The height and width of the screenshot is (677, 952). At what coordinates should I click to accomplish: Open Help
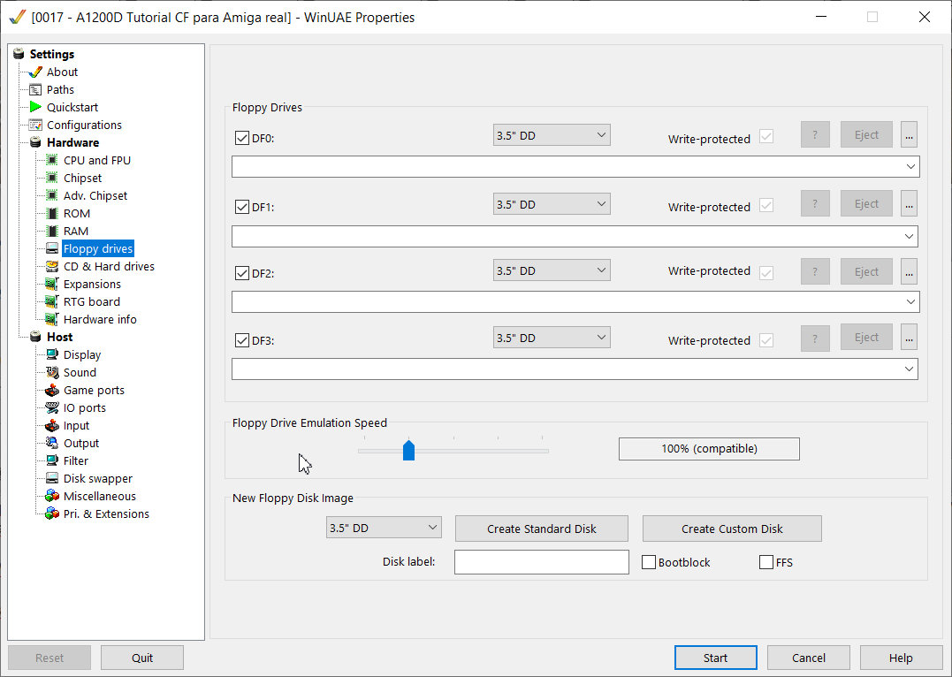click(901, 658)
